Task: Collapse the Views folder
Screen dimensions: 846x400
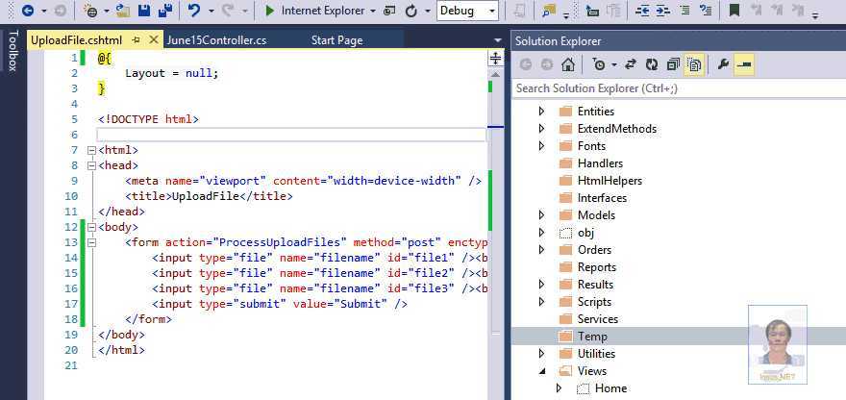Action: coord(541,371)
